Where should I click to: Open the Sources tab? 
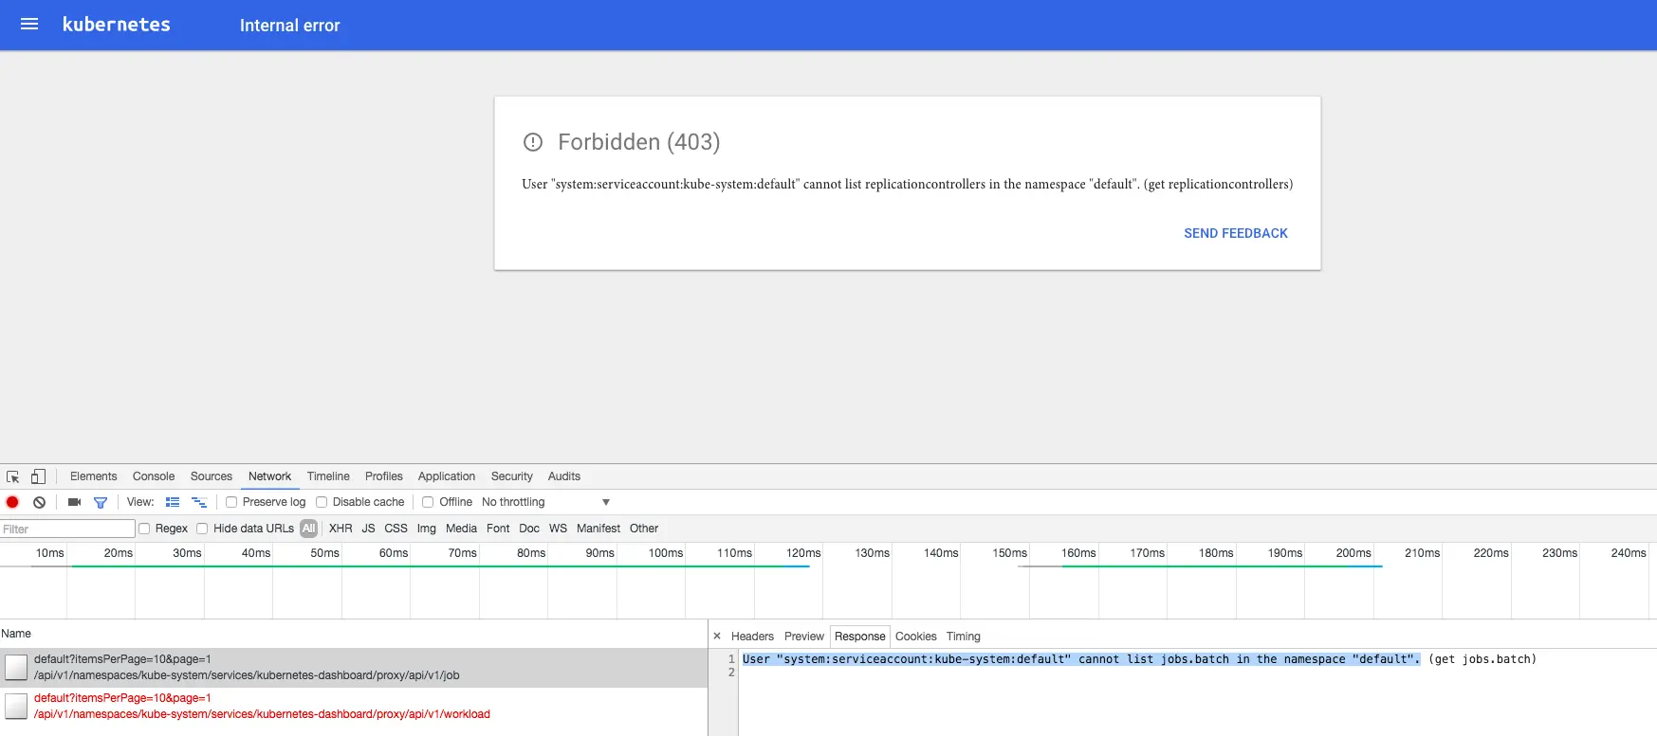(211, 476)
